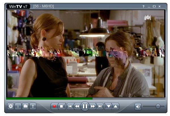Maximize the WinTV window
The image size is (170, 116).
tap(154, 6)
